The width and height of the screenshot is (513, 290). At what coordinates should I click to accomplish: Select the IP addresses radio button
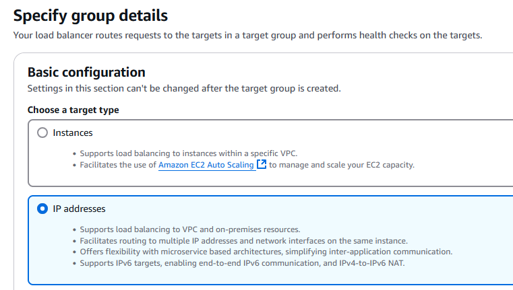tap(42, 209)
